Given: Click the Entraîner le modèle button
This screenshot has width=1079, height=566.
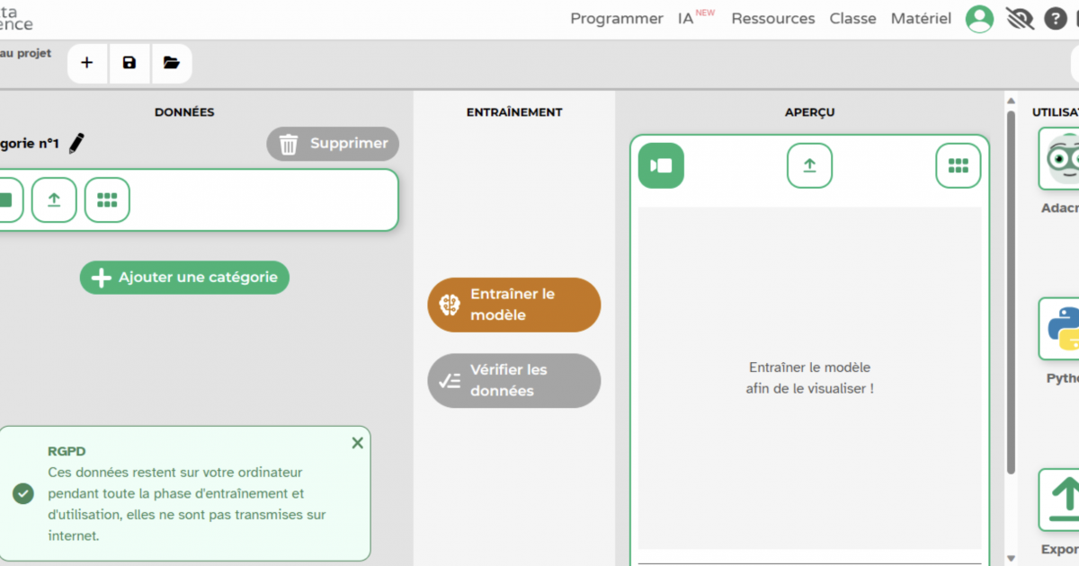Looking at the screenshot, I should (x=513, y=305).
